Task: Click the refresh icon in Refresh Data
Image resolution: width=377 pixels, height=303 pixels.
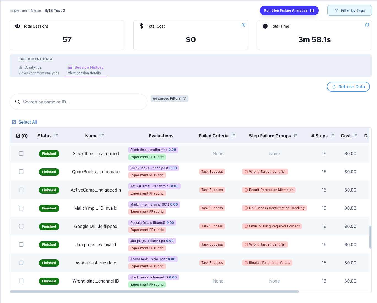Action: click(334, 87)
